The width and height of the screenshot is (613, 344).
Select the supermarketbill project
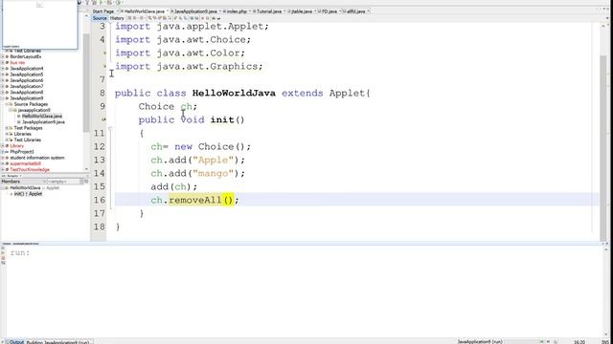(26, 163)
